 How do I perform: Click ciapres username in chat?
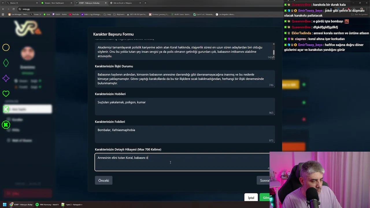pyautogui.click(x=300, y=39)
